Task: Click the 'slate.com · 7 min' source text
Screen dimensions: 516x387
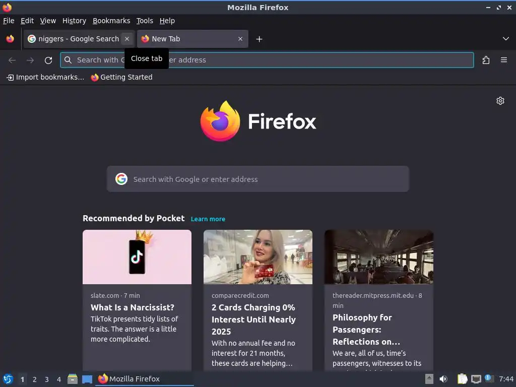Action: coord(115,295)
